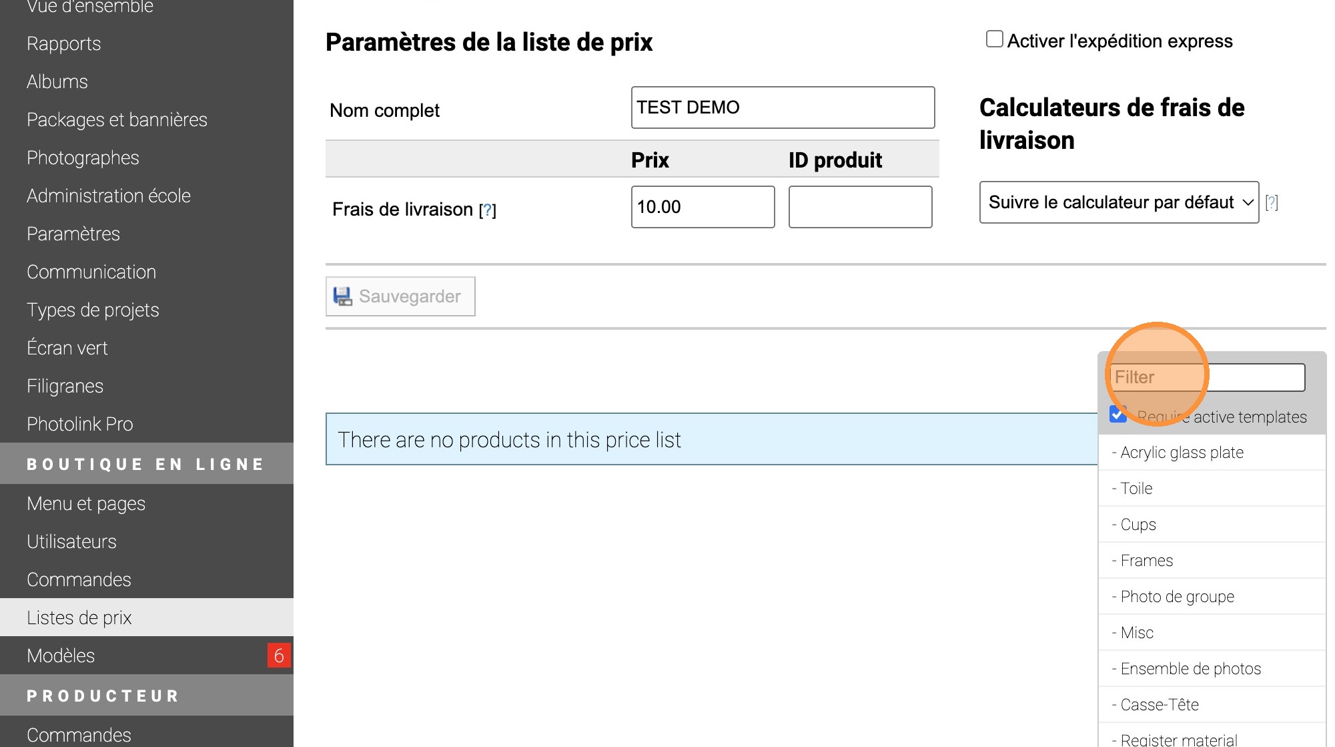This screenshot has width=1335, height=747.
Task: Click the floppy disk Sauvegarder icon
Action: 342,296
